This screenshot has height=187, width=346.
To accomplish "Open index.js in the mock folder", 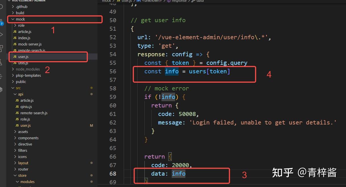I will tap(24, 38).
